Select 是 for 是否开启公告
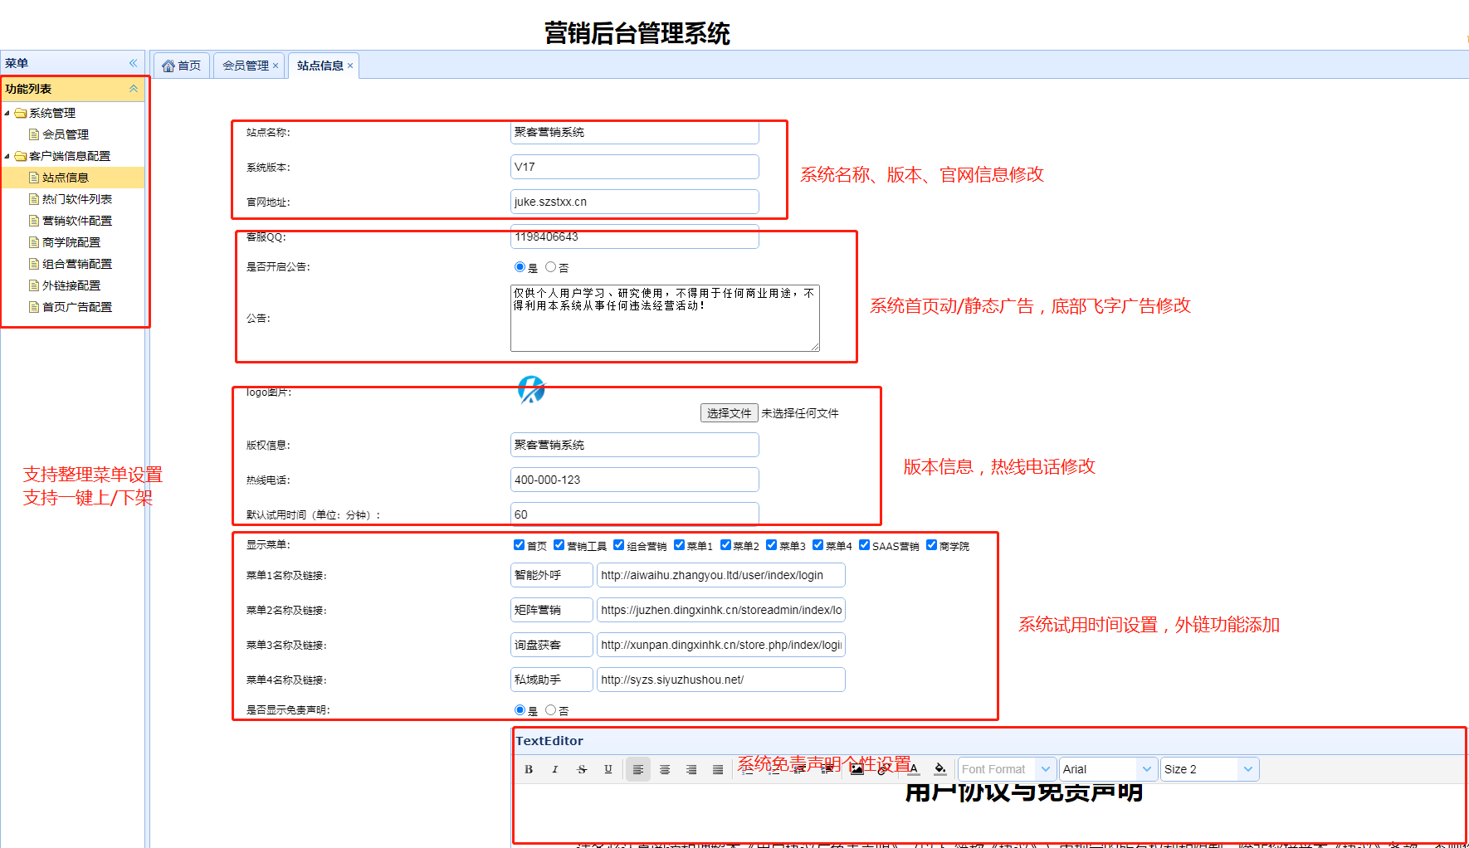This screenshot has height=848, width=1469. click(520, 267)
